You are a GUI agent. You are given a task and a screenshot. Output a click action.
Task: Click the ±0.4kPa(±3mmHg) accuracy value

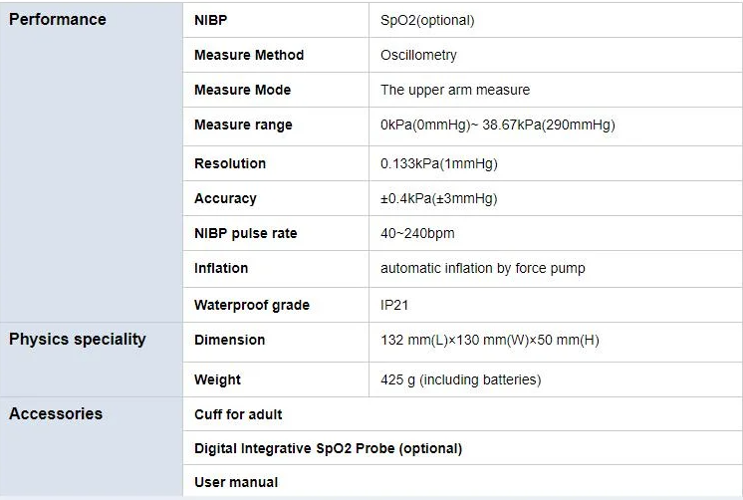(438, 198)
